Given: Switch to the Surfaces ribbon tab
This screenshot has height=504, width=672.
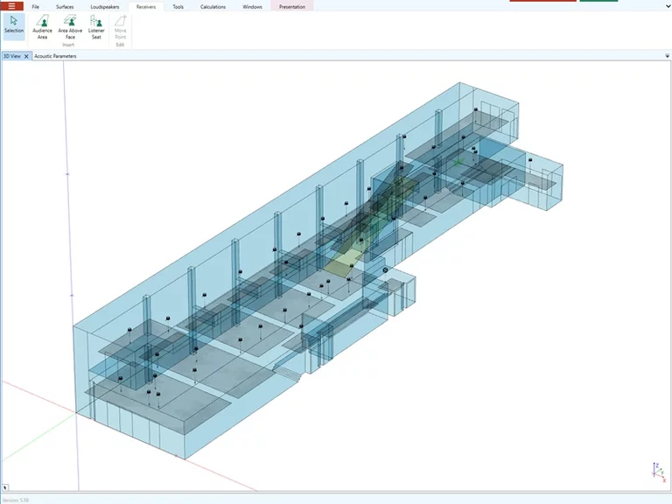Looking at the screenshot, I should (x=65, y=7).
